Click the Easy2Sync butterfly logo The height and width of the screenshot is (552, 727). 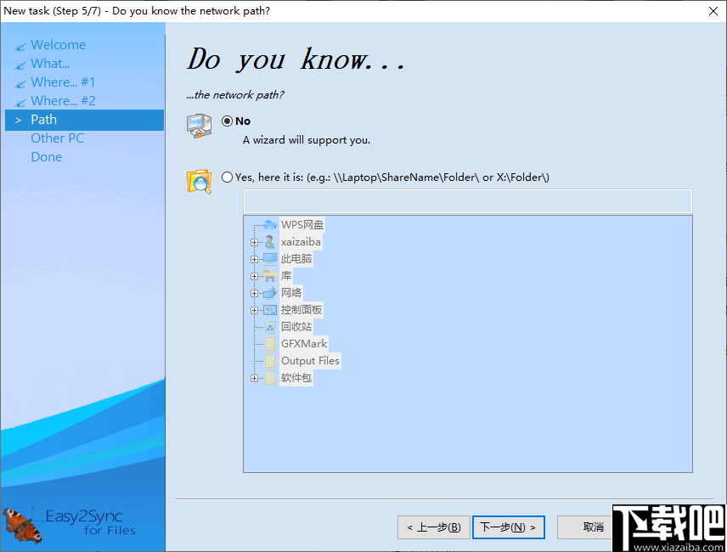point(23,525)
